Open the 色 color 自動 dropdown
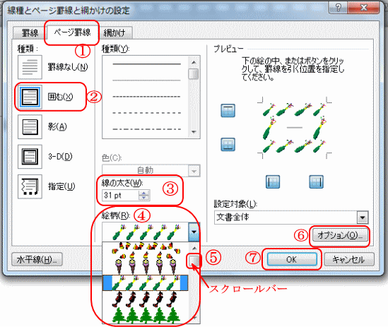388x327 pixels. pos(151,170)
